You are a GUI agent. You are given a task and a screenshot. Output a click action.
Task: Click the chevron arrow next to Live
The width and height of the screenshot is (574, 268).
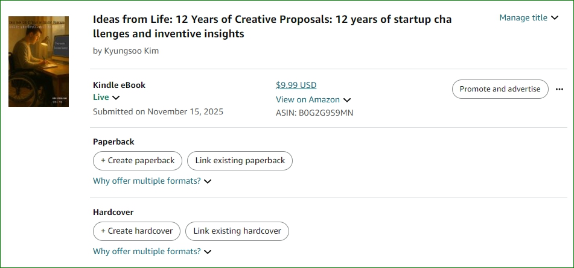pyautogui.click(x=116, y=98)
